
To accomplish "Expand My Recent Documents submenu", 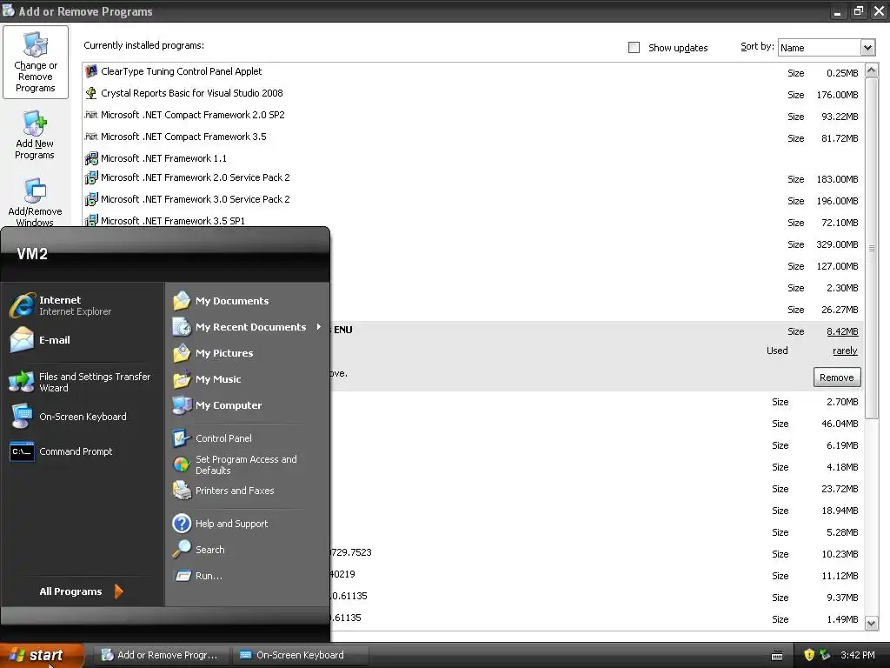I will [x=248, y=327].
